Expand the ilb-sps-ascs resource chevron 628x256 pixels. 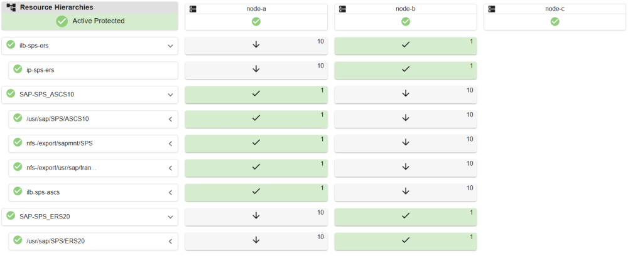click(x=170, y=192)
